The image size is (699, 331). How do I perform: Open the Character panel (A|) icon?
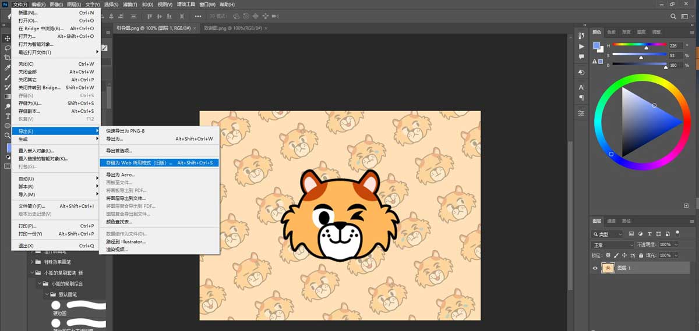point(581,87)
